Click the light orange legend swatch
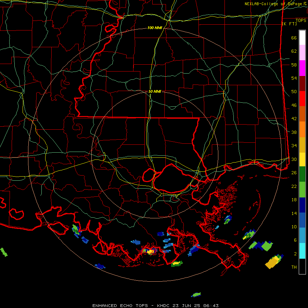 (302, 129)
